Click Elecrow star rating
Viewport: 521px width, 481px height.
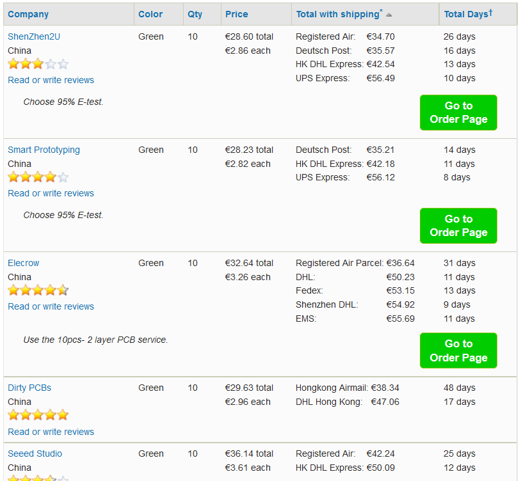pyautogui.click(x=38, y=290)
